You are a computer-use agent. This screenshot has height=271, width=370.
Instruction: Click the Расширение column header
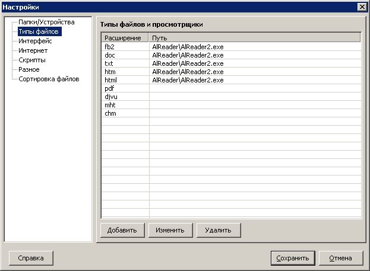(125, 38)
